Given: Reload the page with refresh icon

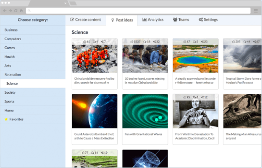Looking at the screenshot, I should [x=16, y=10].
